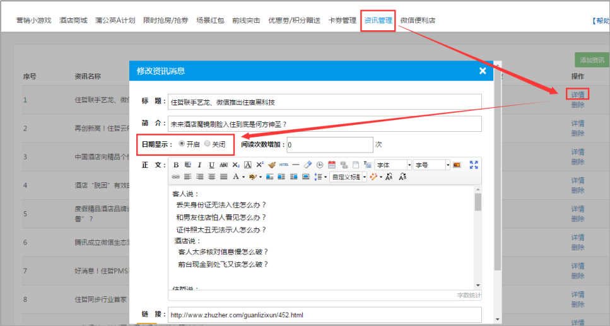Open 卡券管理 nav tab
This screenshot has width=610, height=326.
click(343, 20)
